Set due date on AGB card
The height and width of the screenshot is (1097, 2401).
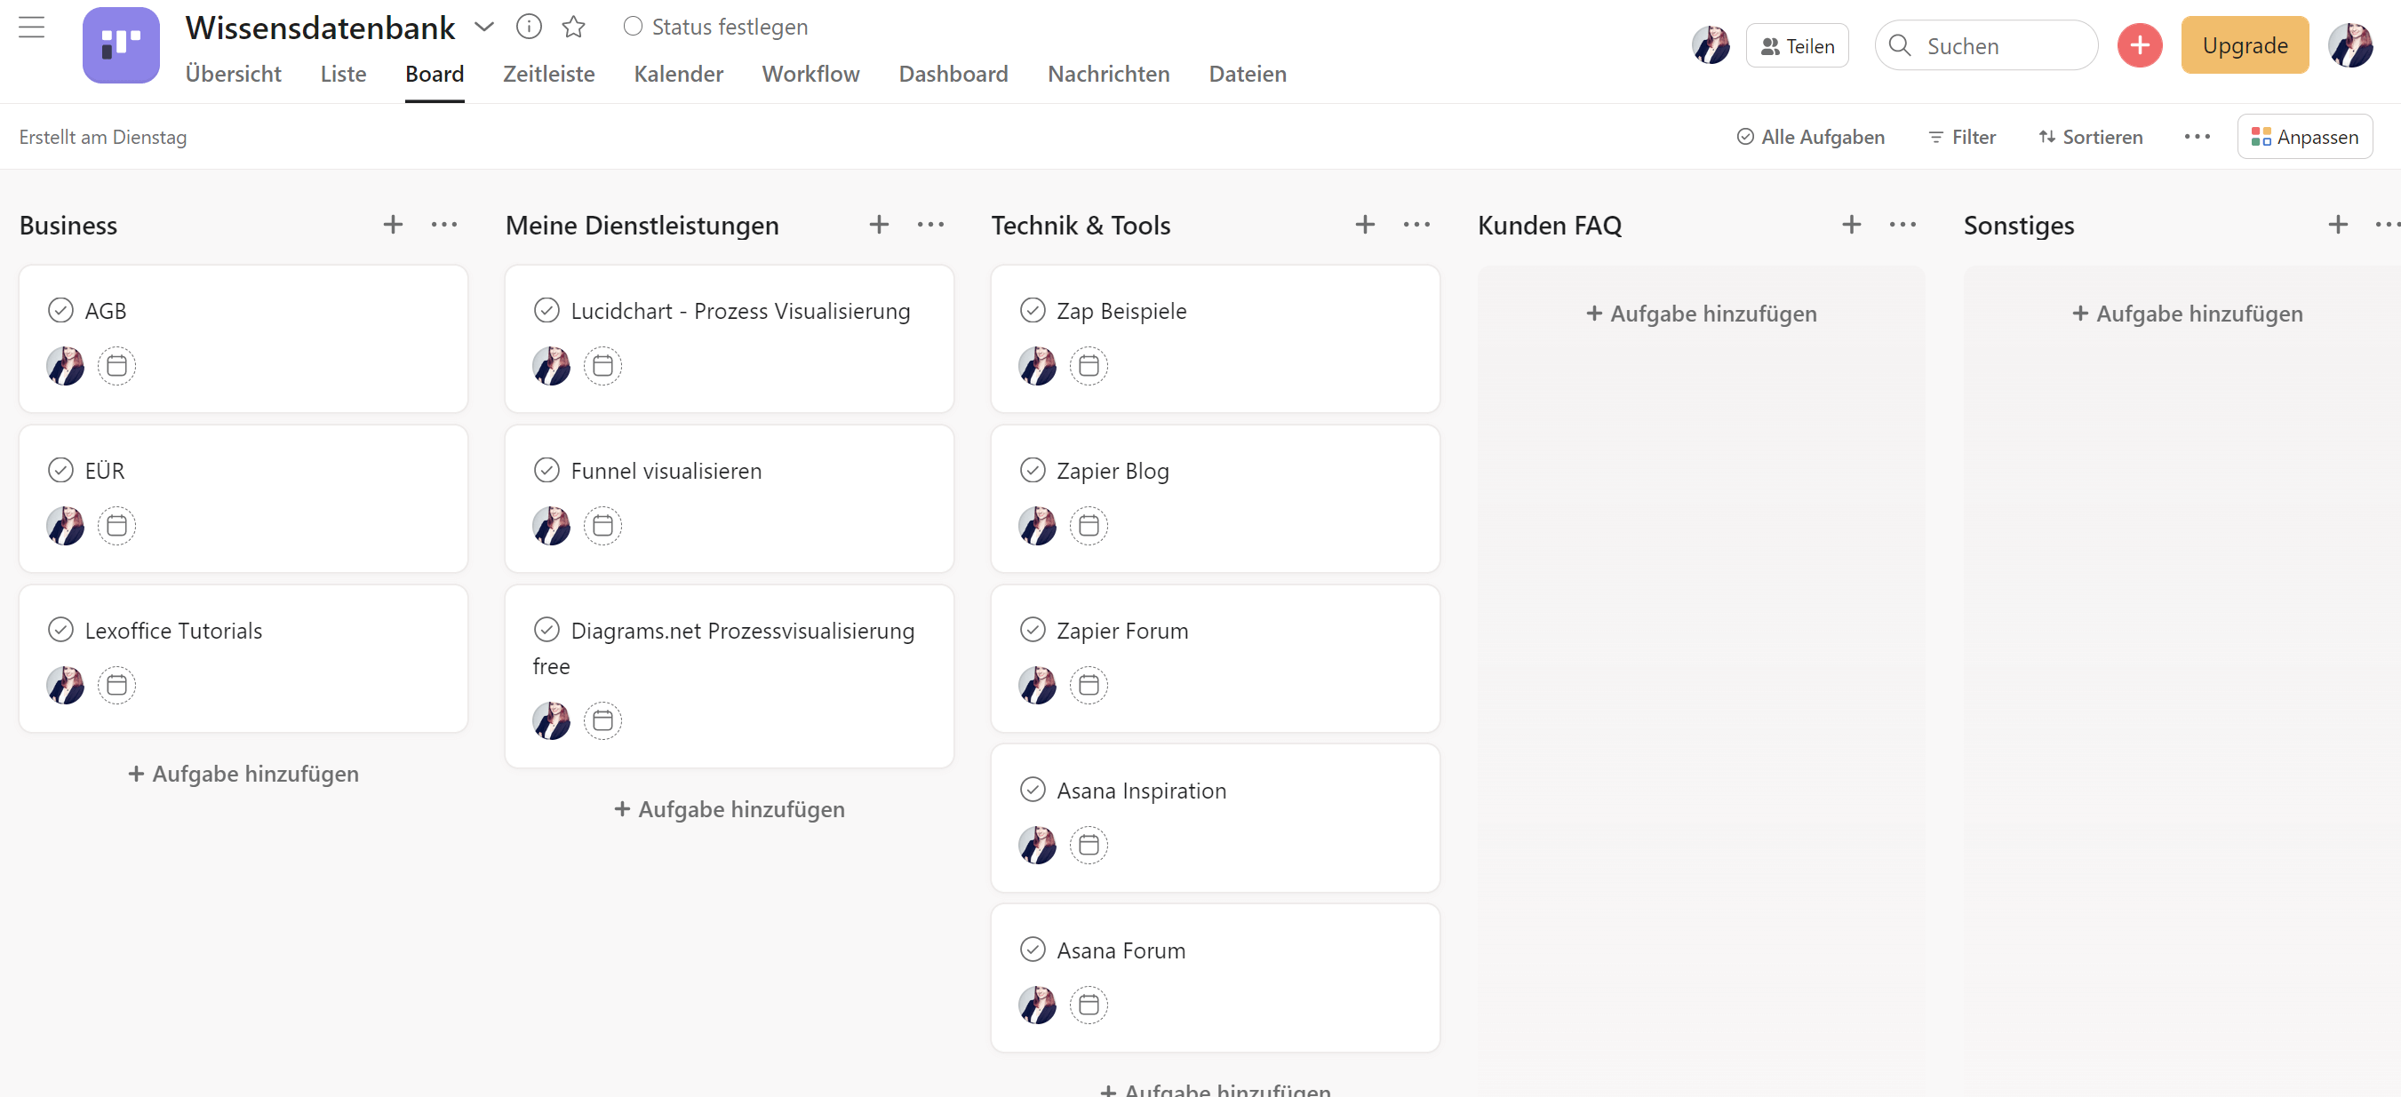click(x=116, y=366)
